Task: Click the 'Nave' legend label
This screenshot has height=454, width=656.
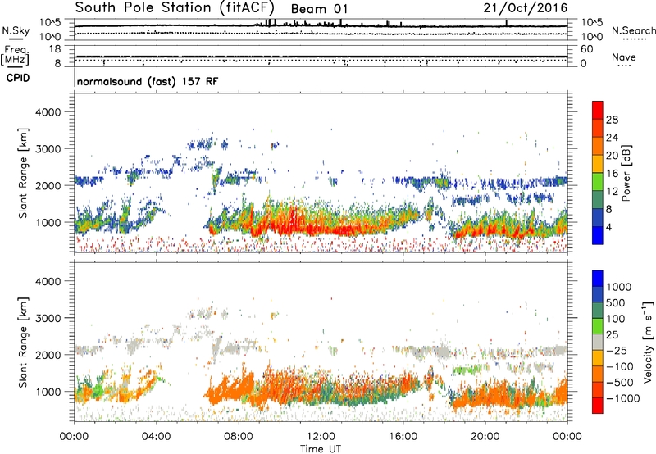Action: click(x=624, y=57)
